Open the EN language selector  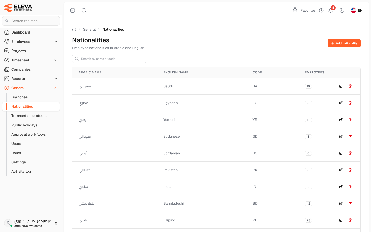click(x=357, y=10)
